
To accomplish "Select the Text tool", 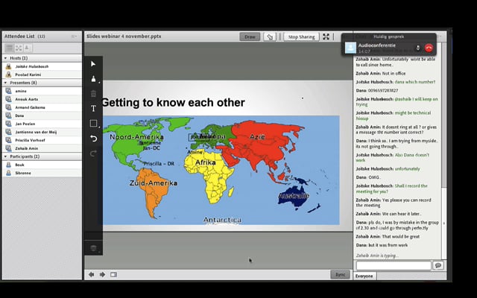I will tap(93, 109).
